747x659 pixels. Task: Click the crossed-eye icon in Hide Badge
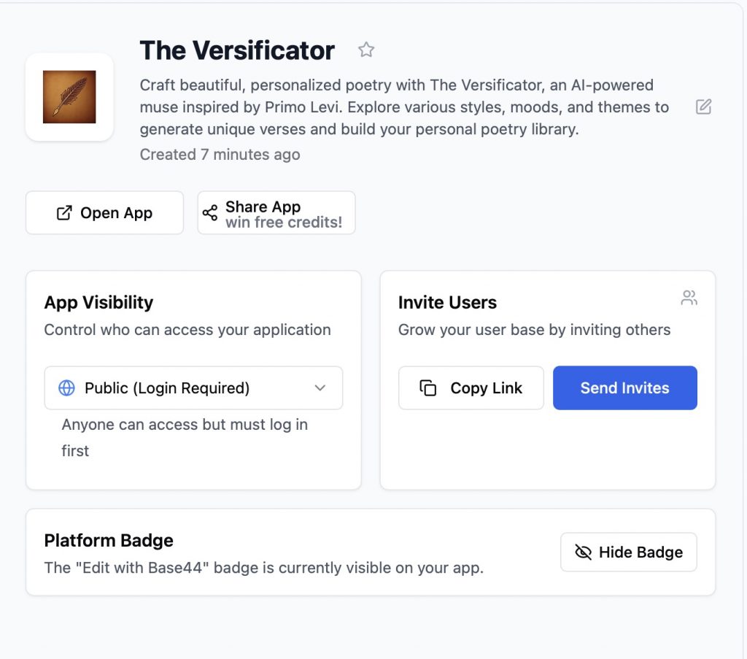(x=583, y=552)
